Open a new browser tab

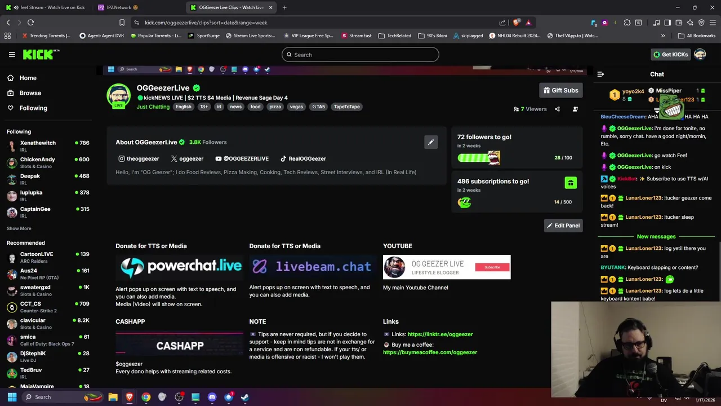284,7
